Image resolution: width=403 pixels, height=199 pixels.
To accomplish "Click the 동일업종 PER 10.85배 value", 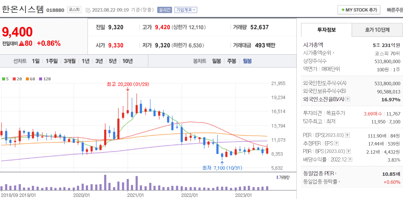I will (x=391, y=174).
